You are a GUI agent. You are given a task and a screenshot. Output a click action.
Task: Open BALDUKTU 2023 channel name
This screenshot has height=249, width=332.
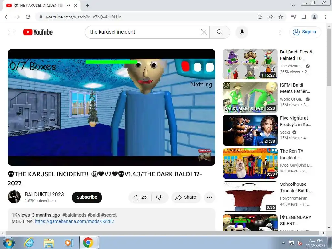click(44, 194)
